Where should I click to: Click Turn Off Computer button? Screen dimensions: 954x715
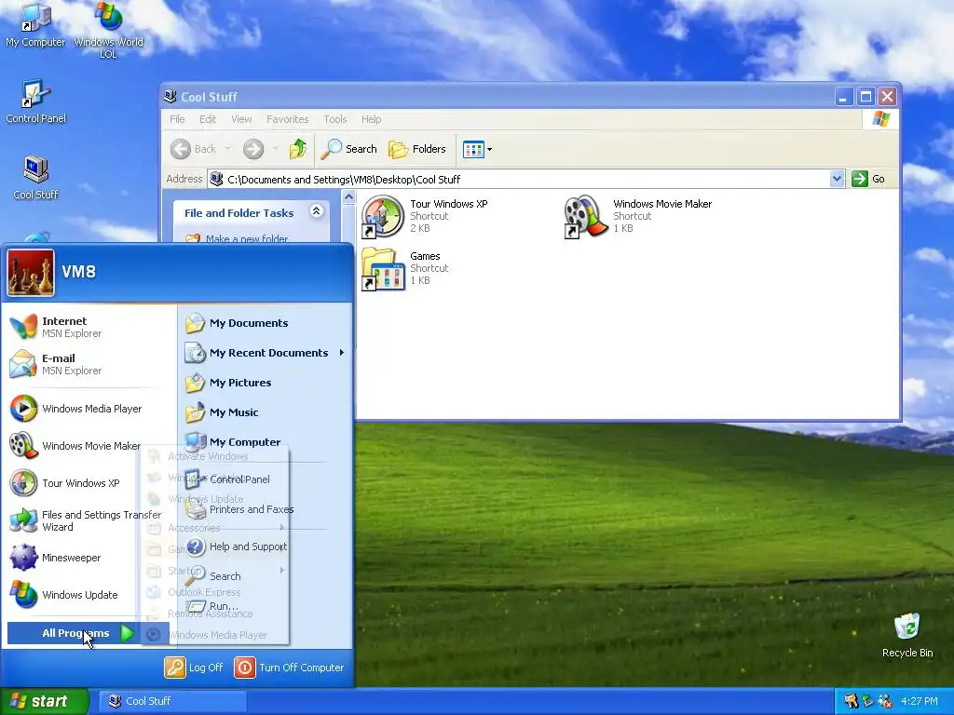(x=290, y=667)
